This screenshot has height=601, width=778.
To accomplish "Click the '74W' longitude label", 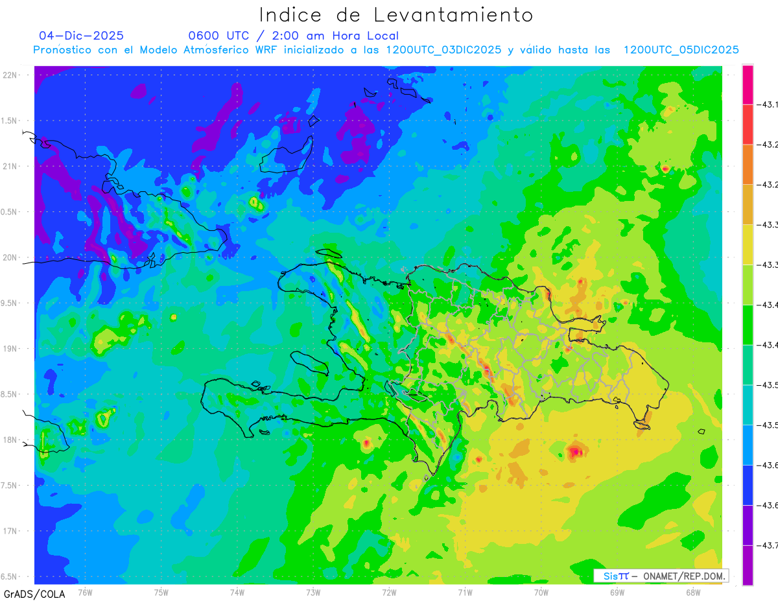I will point(237,592).
